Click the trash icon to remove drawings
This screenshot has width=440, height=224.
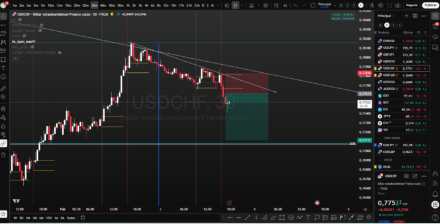pos(4,155)
